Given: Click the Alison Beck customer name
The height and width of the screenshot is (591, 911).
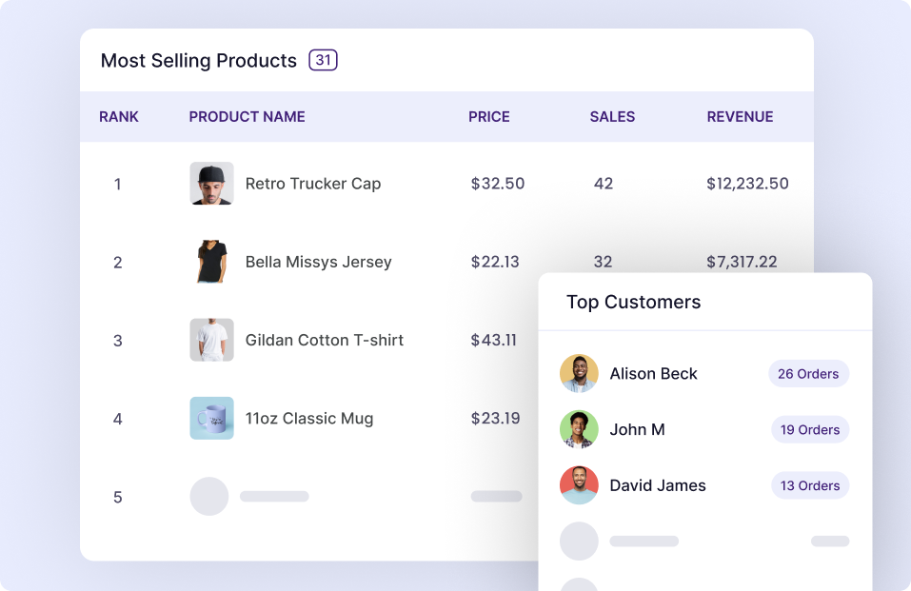Looking at the screenshot, I should click(x=653, y=374).
